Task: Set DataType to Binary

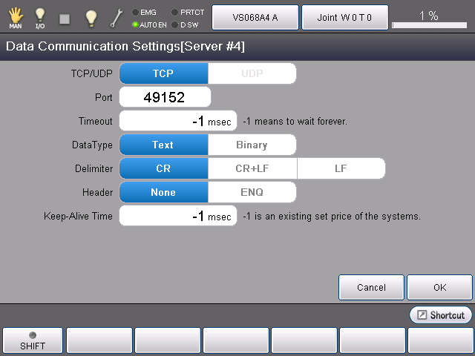Action: click(x=252, y=145)
